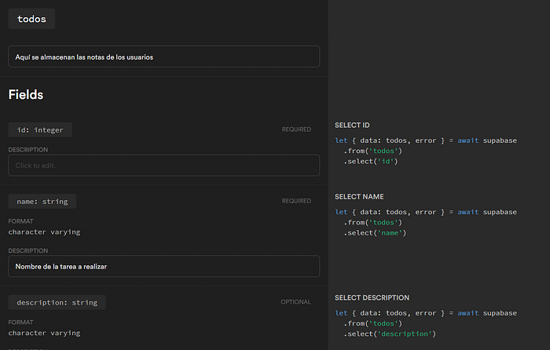Click the SELECT ID code heading

352,126
